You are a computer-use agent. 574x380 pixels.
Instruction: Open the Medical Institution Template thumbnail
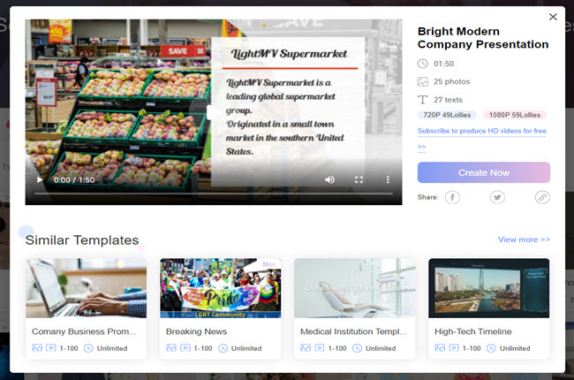(x=354, y=287)
